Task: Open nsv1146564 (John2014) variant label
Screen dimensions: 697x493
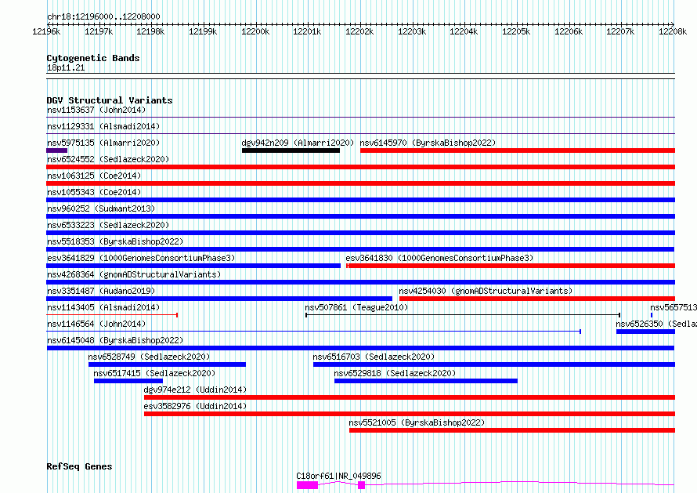Action: click(x=96, y=324)
